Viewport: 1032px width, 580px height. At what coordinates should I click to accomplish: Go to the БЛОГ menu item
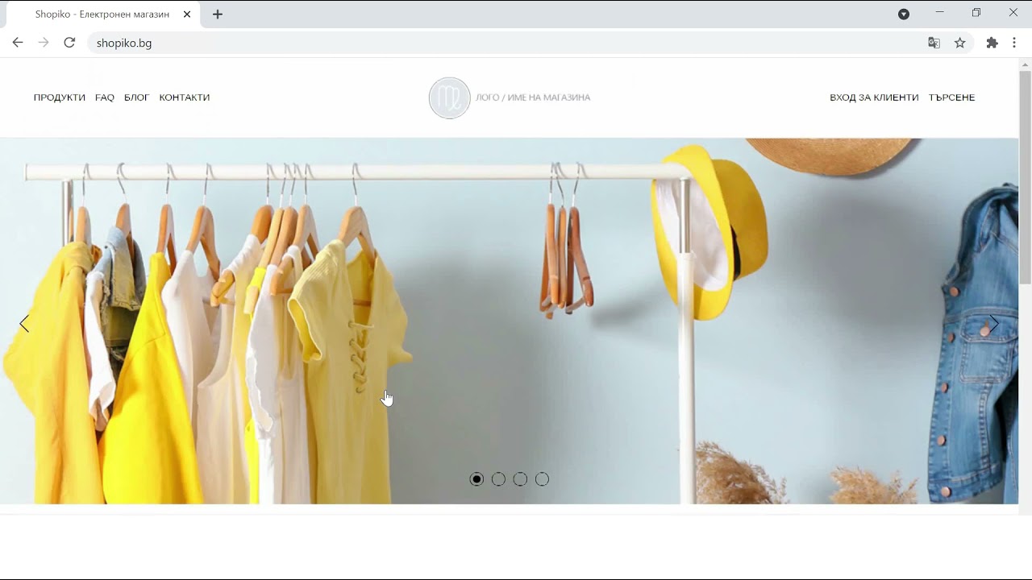pos(136,97)
